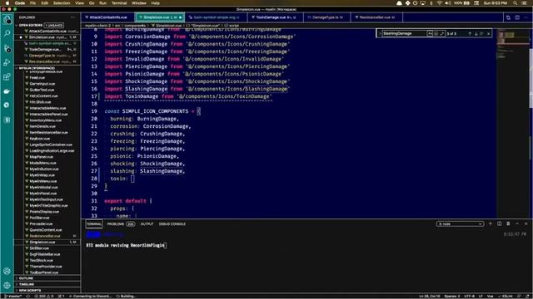The image size is (533, 299).
Task: Click the ESLint status bar item
Action: [x=506, y=297]
